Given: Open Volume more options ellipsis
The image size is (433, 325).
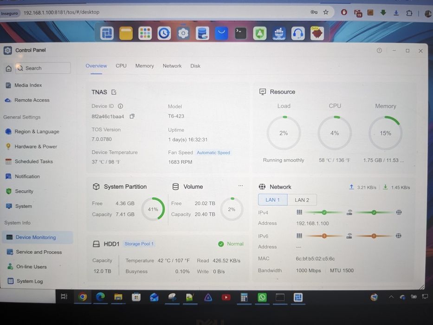Looking at the screenshot, I should click(240, 186).
